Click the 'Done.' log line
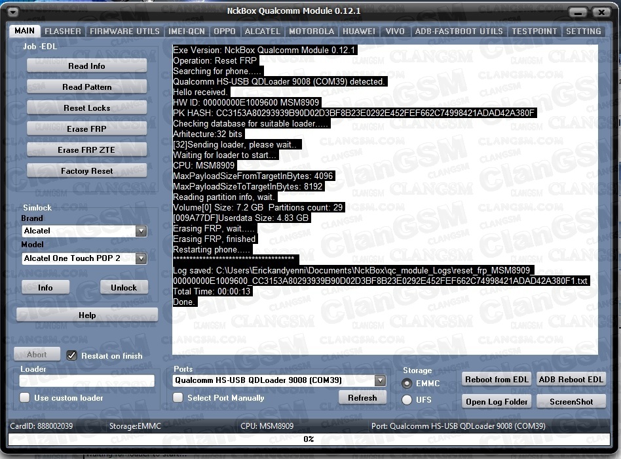The height and width of the screenshot is (459, 621). click(x=185, y=302)
